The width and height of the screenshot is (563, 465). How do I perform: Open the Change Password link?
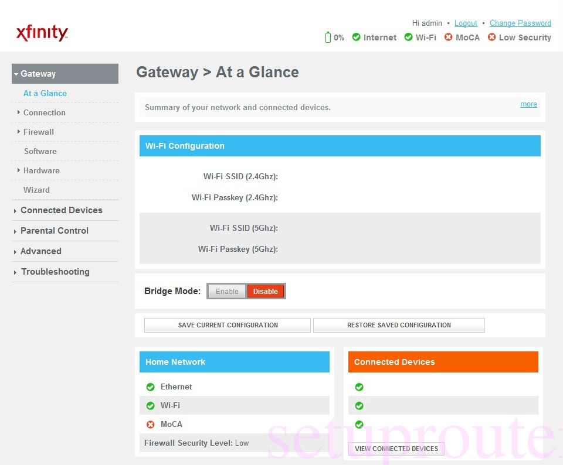pos(520,23)
